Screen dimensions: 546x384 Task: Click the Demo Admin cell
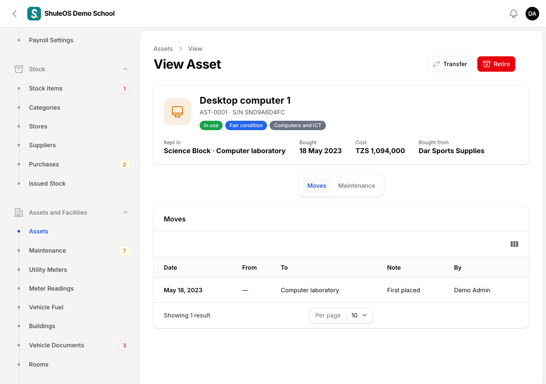[472, 290]
